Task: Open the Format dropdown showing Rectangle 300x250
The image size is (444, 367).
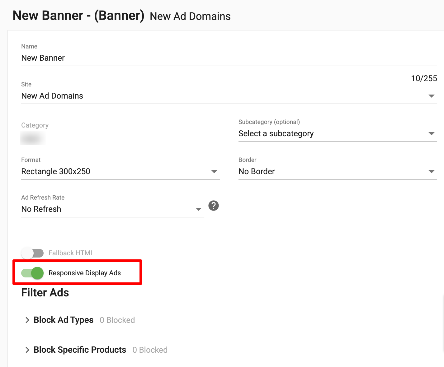Action: click(x=93, y=171)
